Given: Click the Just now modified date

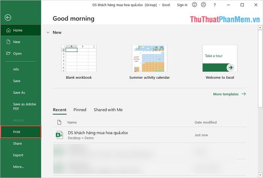Looking at the screenshot, I should pyautogui.click(x=201, y=135).
